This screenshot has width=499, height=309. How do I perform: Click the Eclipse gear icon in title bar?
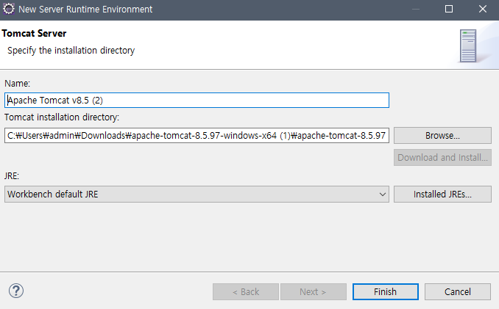(x=9, y=9)
